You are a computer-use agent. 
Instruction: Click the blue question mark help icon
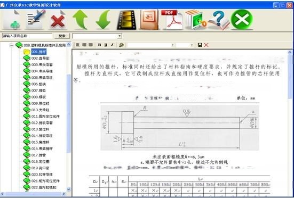point(219,20)
